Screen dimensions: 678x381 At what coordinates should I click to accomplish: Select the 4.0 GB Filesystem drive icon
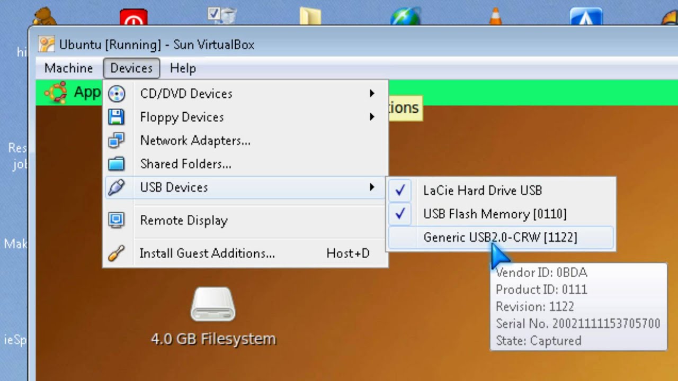213,305
